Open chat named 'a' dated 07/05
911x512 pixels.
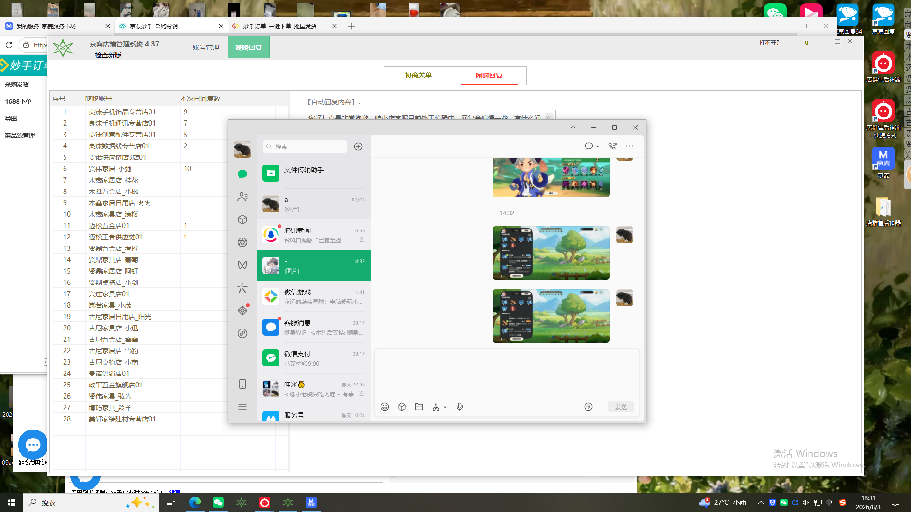(x=314, y=204)
